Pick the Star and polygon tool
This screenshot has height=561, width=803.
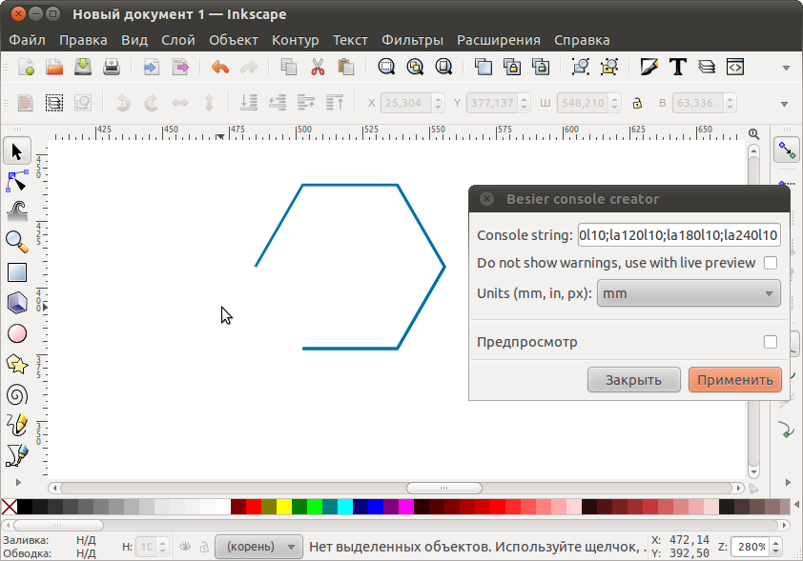coord(17,364)
